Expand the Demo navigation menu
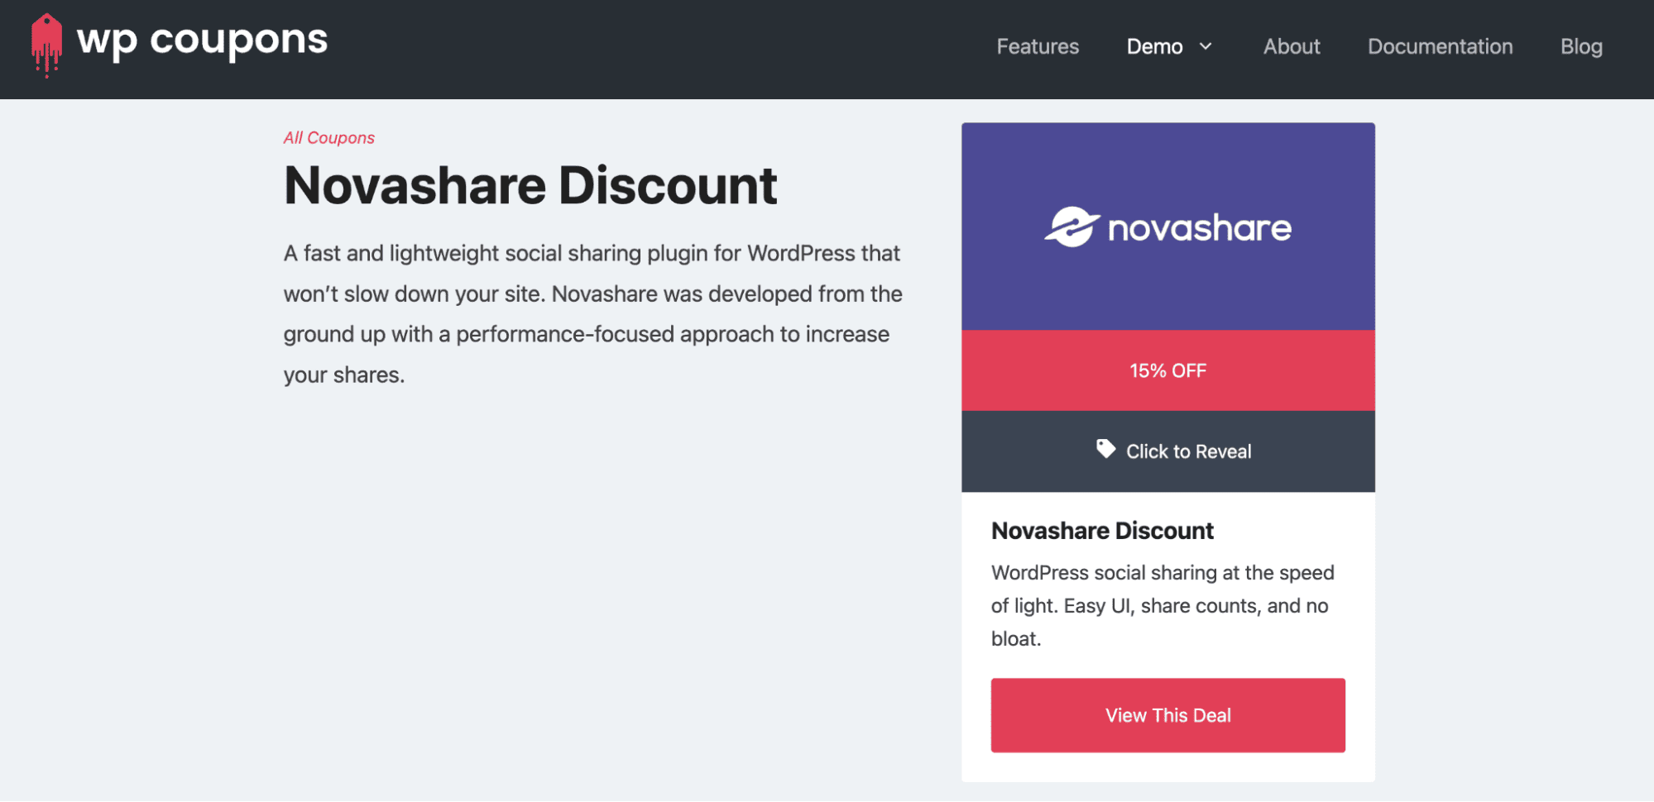The image size is (1654, 802). (1154, 46)
